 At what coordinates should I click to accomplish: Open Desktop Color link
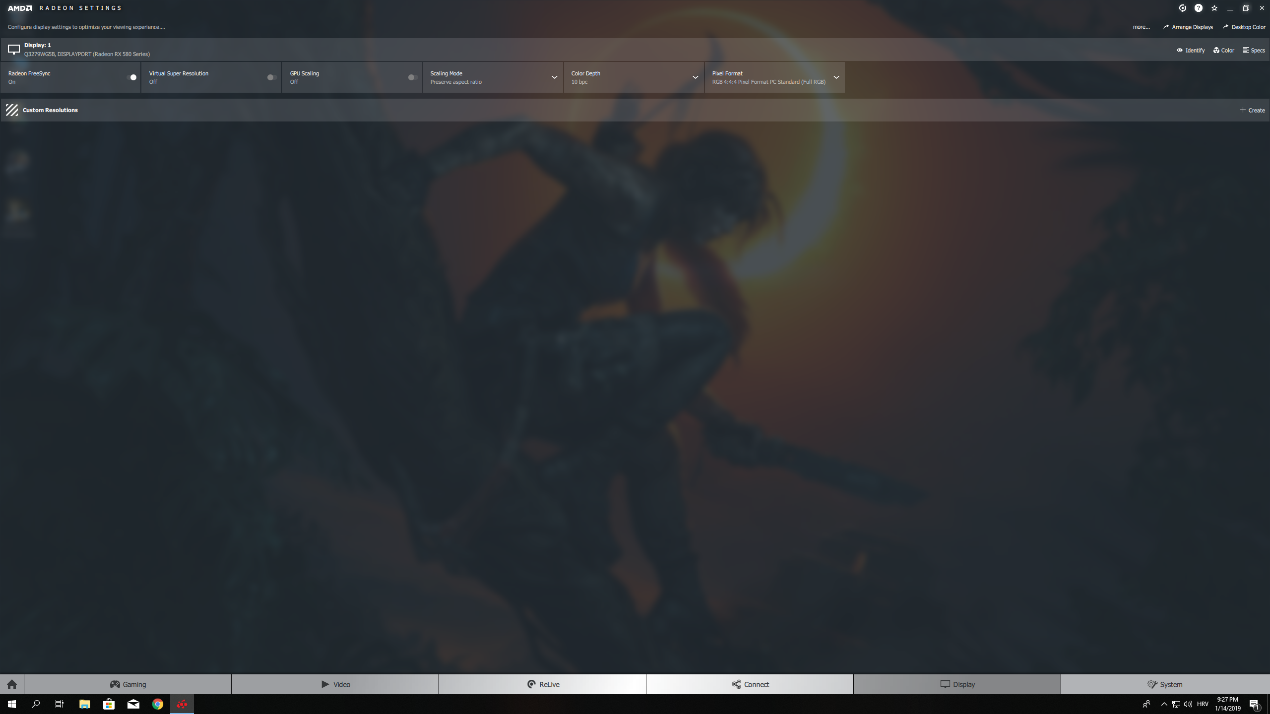click(1244, 27)
